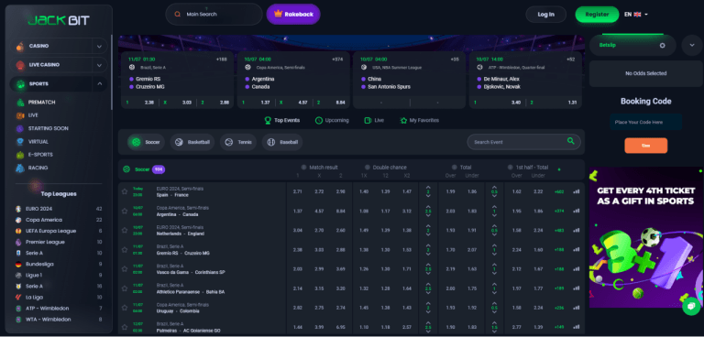Switch to the Top Events tab
The width and height of the screenshot is (704, 337).
coord(282,120)
